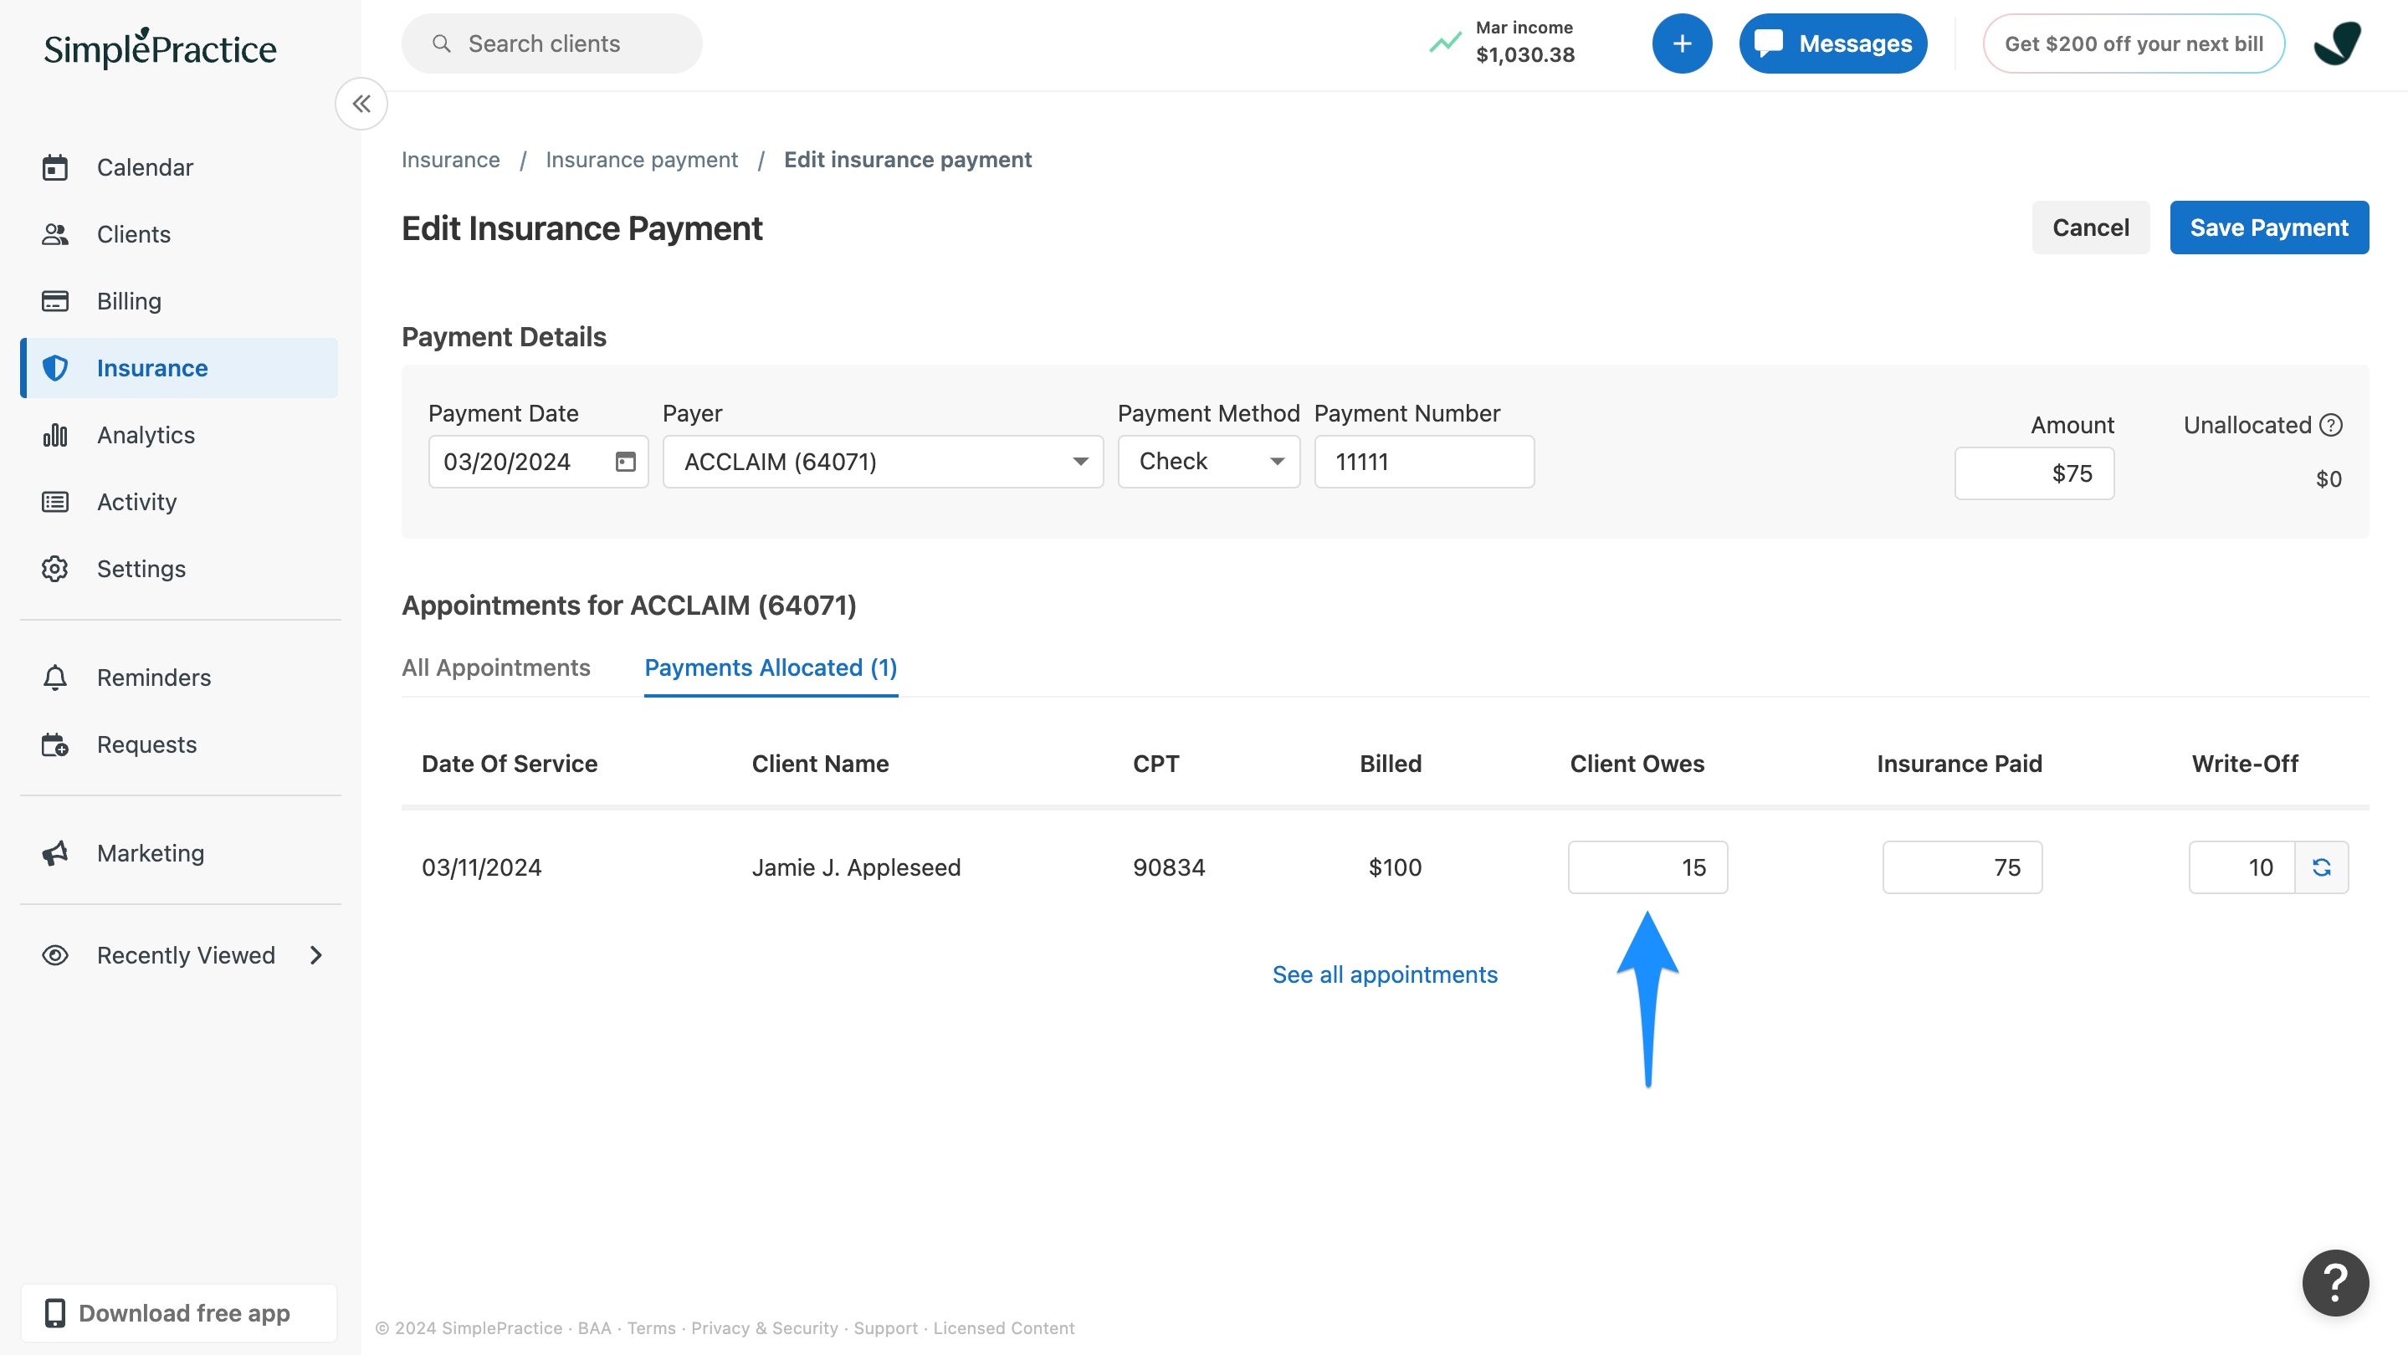The height and width of the screenshot is (1355, 2408).
Task: Click the Write-Off field showing 10
Action: click(2241, 867)
